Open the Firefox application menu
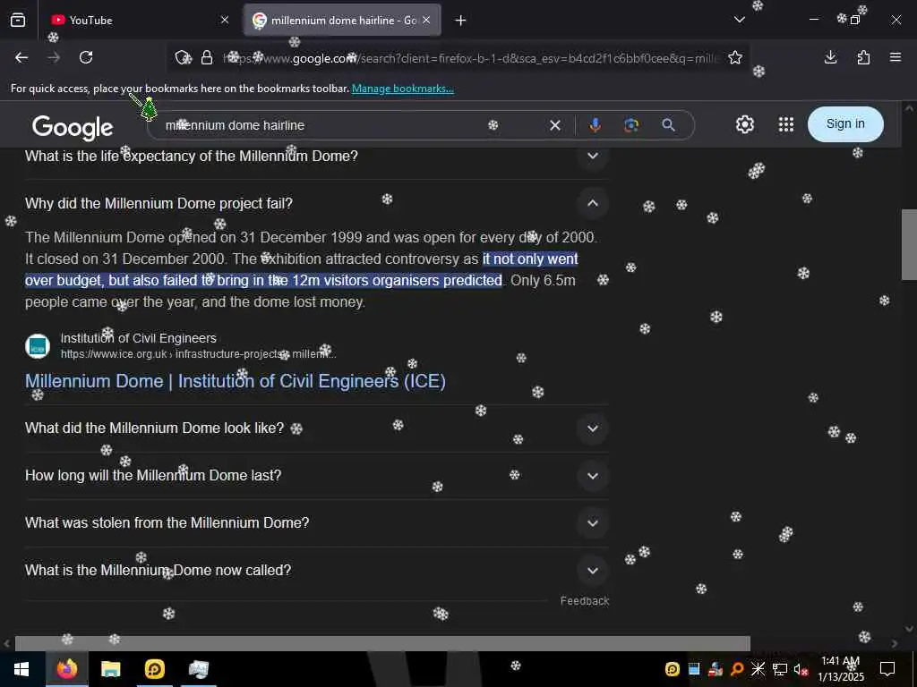This screenshot has height=687, width=917. click(896, 57)
